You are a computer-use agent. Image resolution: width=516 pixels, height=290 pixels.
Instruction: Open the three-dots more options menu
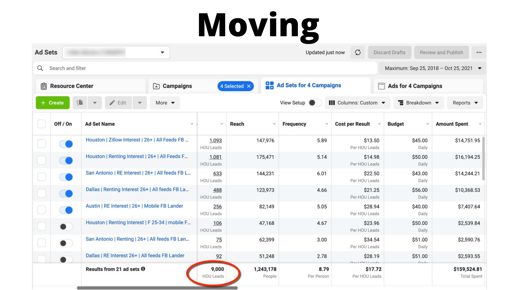point(479,52)
